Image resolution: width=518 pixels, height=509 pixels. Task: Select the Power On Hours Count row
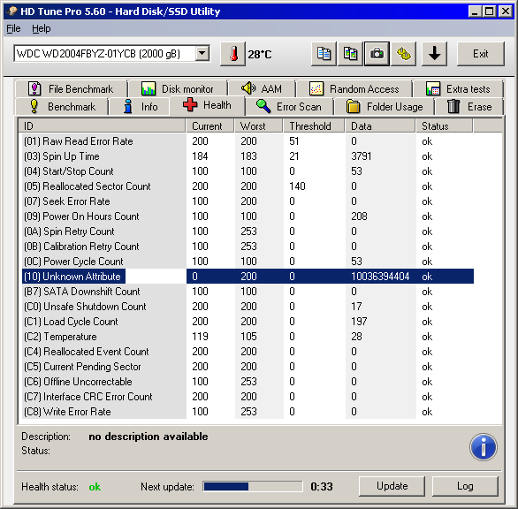pos(248,217)
